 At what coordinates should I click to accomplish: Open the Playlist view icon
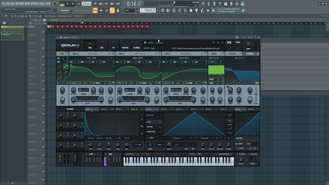tap(162, 10)
